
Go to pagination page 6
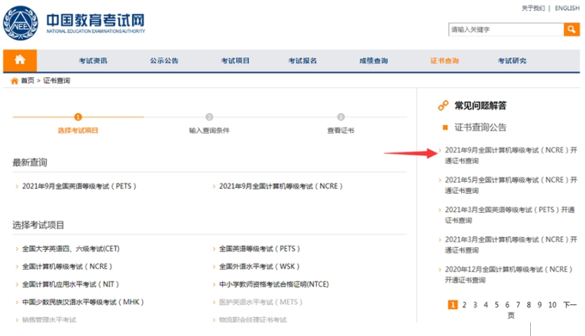coord(507,305)
